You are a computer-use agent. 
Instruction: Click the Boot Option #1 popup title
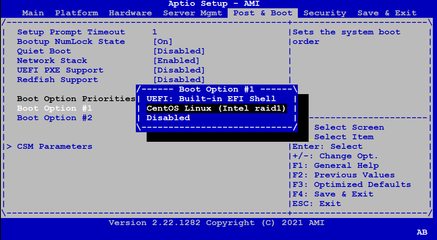coord(216,89)
